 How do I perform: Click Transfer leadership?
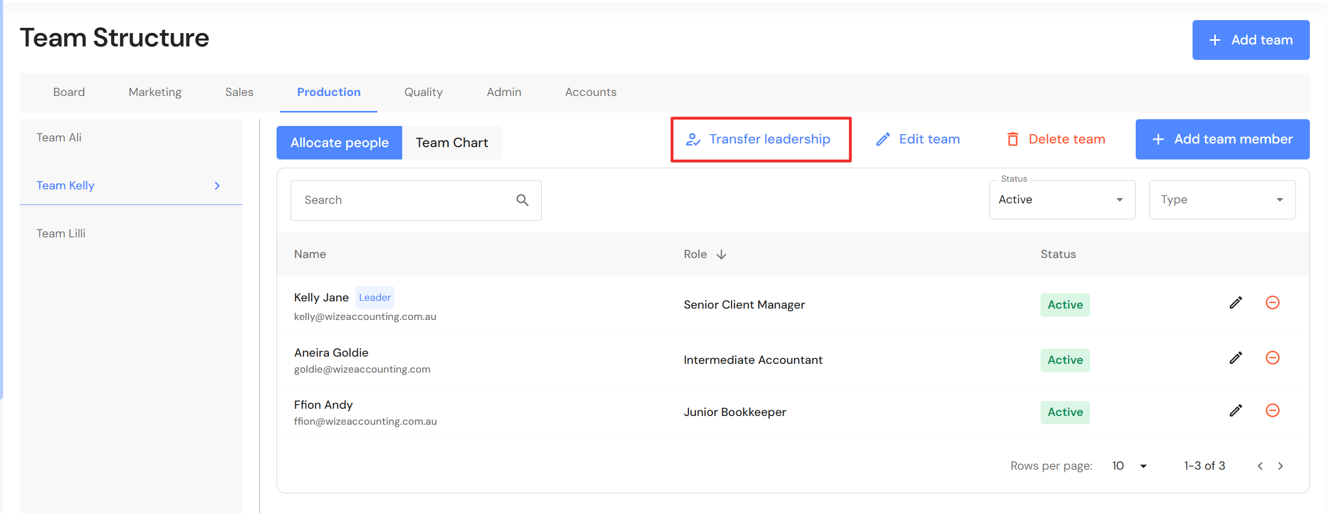[x=760, y=139]
